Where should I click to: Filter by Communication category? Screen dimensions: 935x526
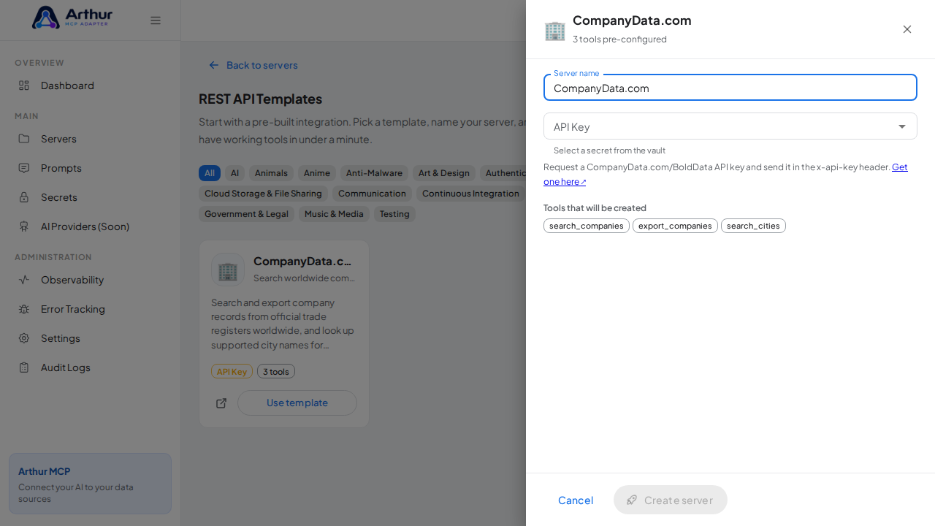[x=372, y=194]
